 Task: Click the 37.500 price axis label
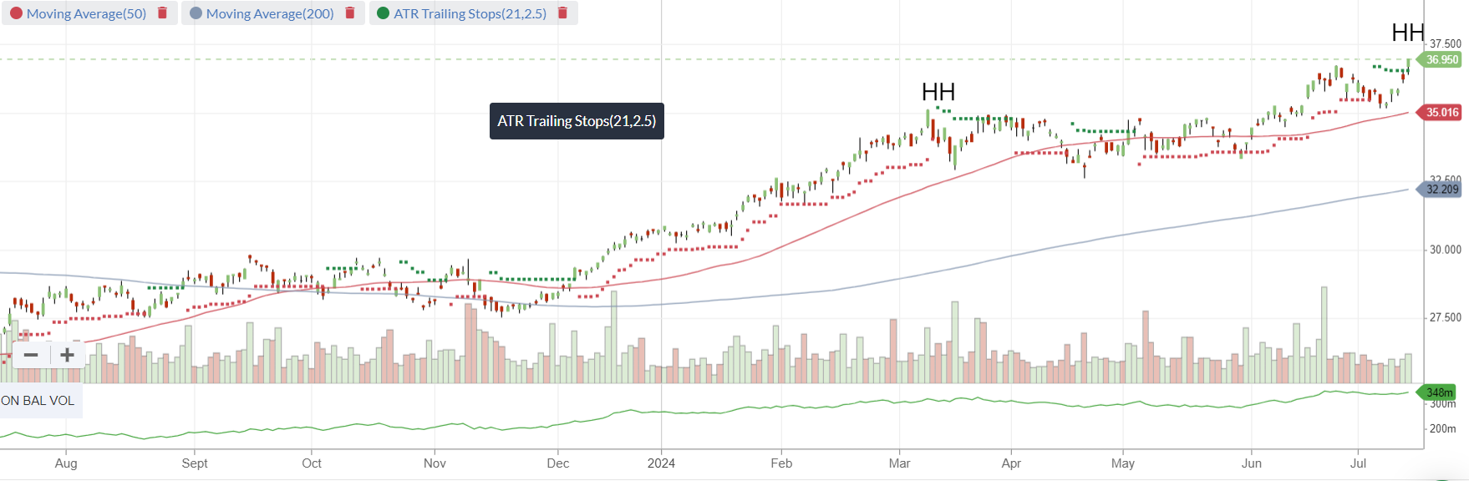(1446, 43)
